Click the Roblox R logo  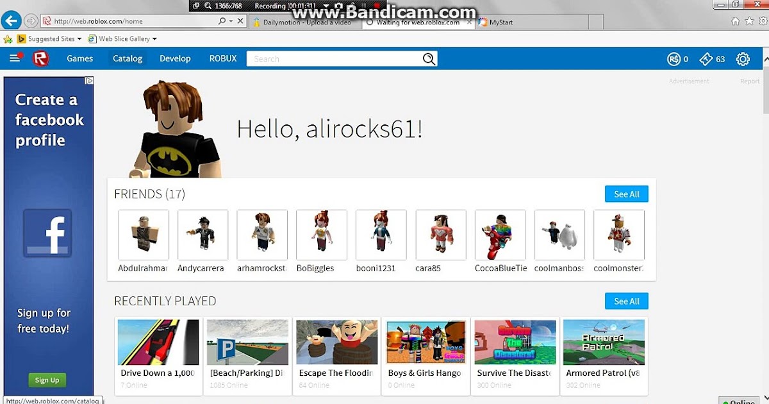[x=41, y=58]
